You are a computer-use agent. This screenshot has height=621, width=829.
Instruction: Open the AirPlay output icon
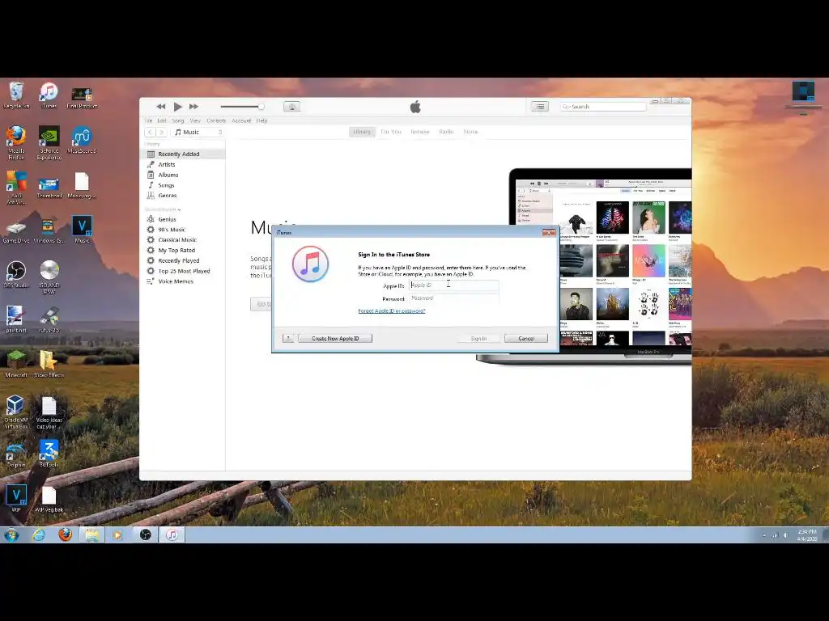coord(291,107)
